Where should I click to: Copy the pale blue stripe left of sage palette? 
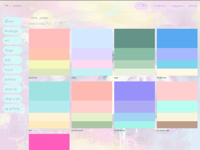click(92, 39)
